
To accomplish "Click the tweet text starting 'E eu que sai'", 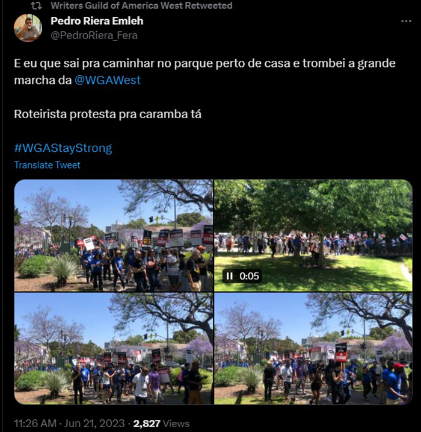I will point(204,72).
